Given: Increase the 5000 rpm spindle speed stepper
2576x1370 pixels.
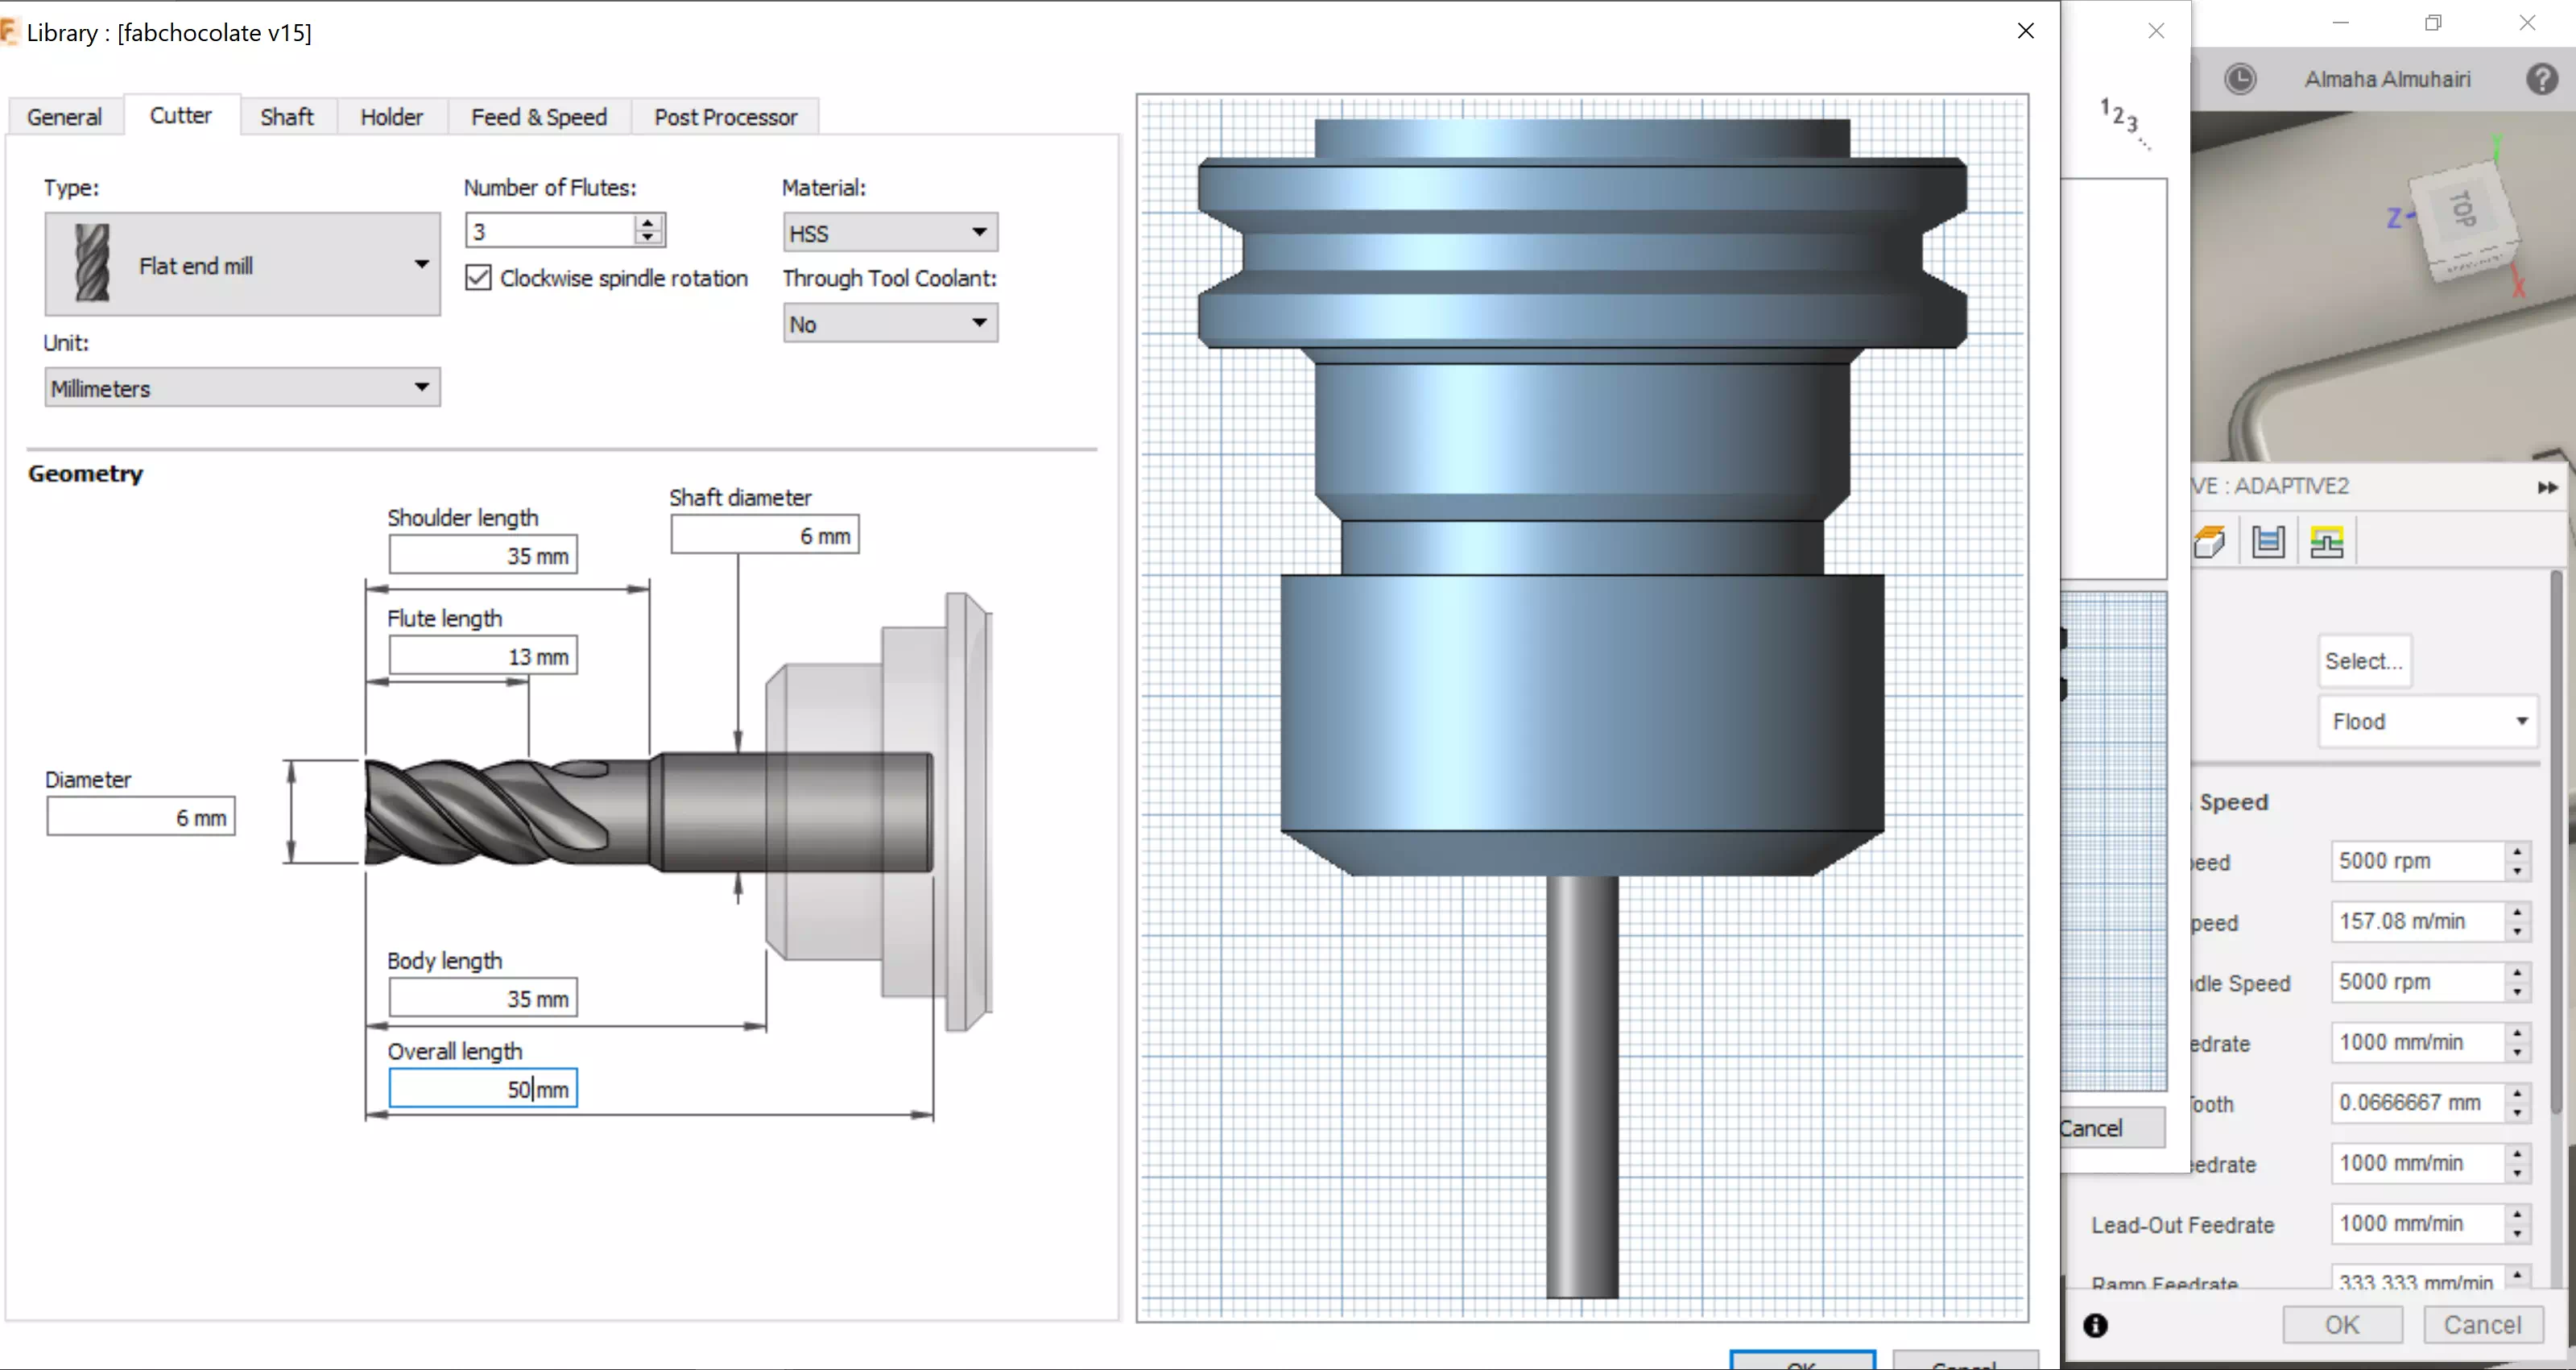Looking at the screenshot, I should [2517, 851].
